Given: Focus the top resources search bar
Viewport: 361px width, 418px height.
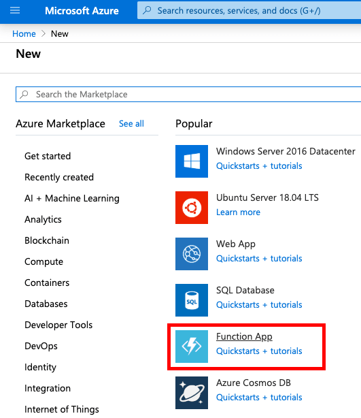Looking at the screenshot, I should point(250,11).
